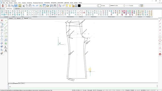
Task: Click the white color swatch beside 'По слою'
Action: [x=99, y=6]
